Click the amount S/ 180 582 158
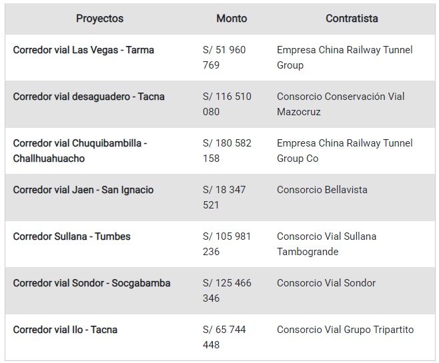Screen dimensions: 439x363 [x=227, y=151]
